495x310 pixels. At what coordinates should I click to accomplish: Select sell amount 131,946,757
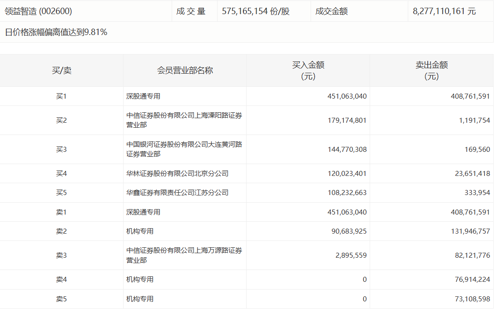pyautogui.click(x=470, y=231)
